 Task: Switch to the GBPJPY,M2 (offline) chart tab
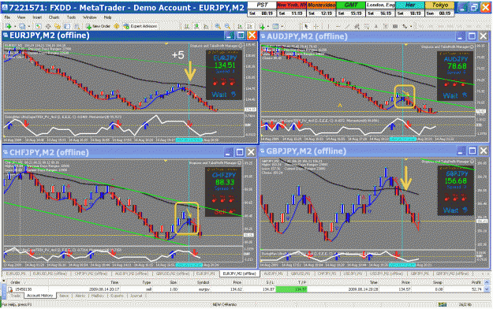point(453,274)
